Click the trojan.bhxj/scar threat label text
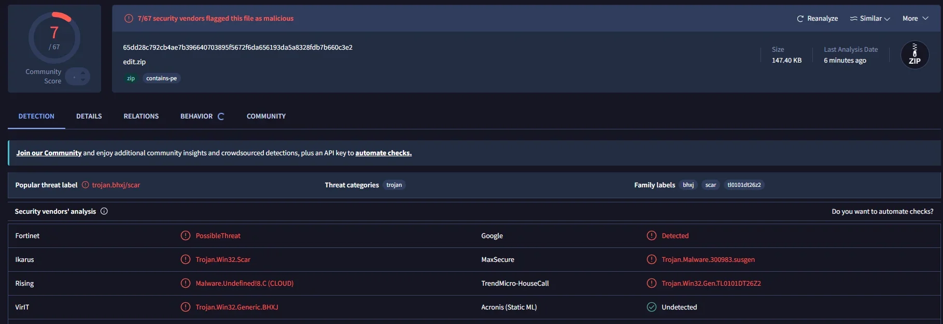The image size is (943, 324). pos(116,185)
